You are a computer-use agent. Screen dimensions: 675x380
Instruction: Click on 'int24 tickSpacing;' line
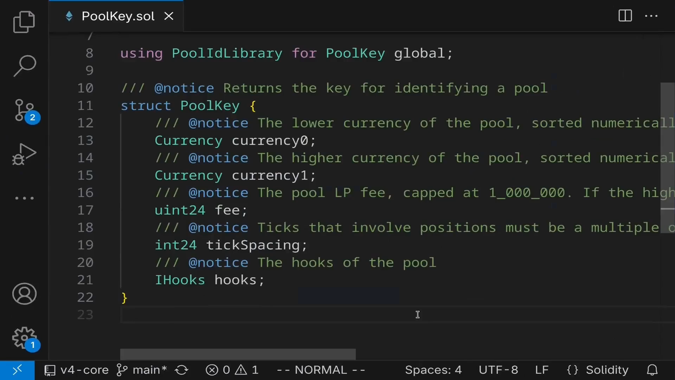pyautogui.click(x=231, y=245)
